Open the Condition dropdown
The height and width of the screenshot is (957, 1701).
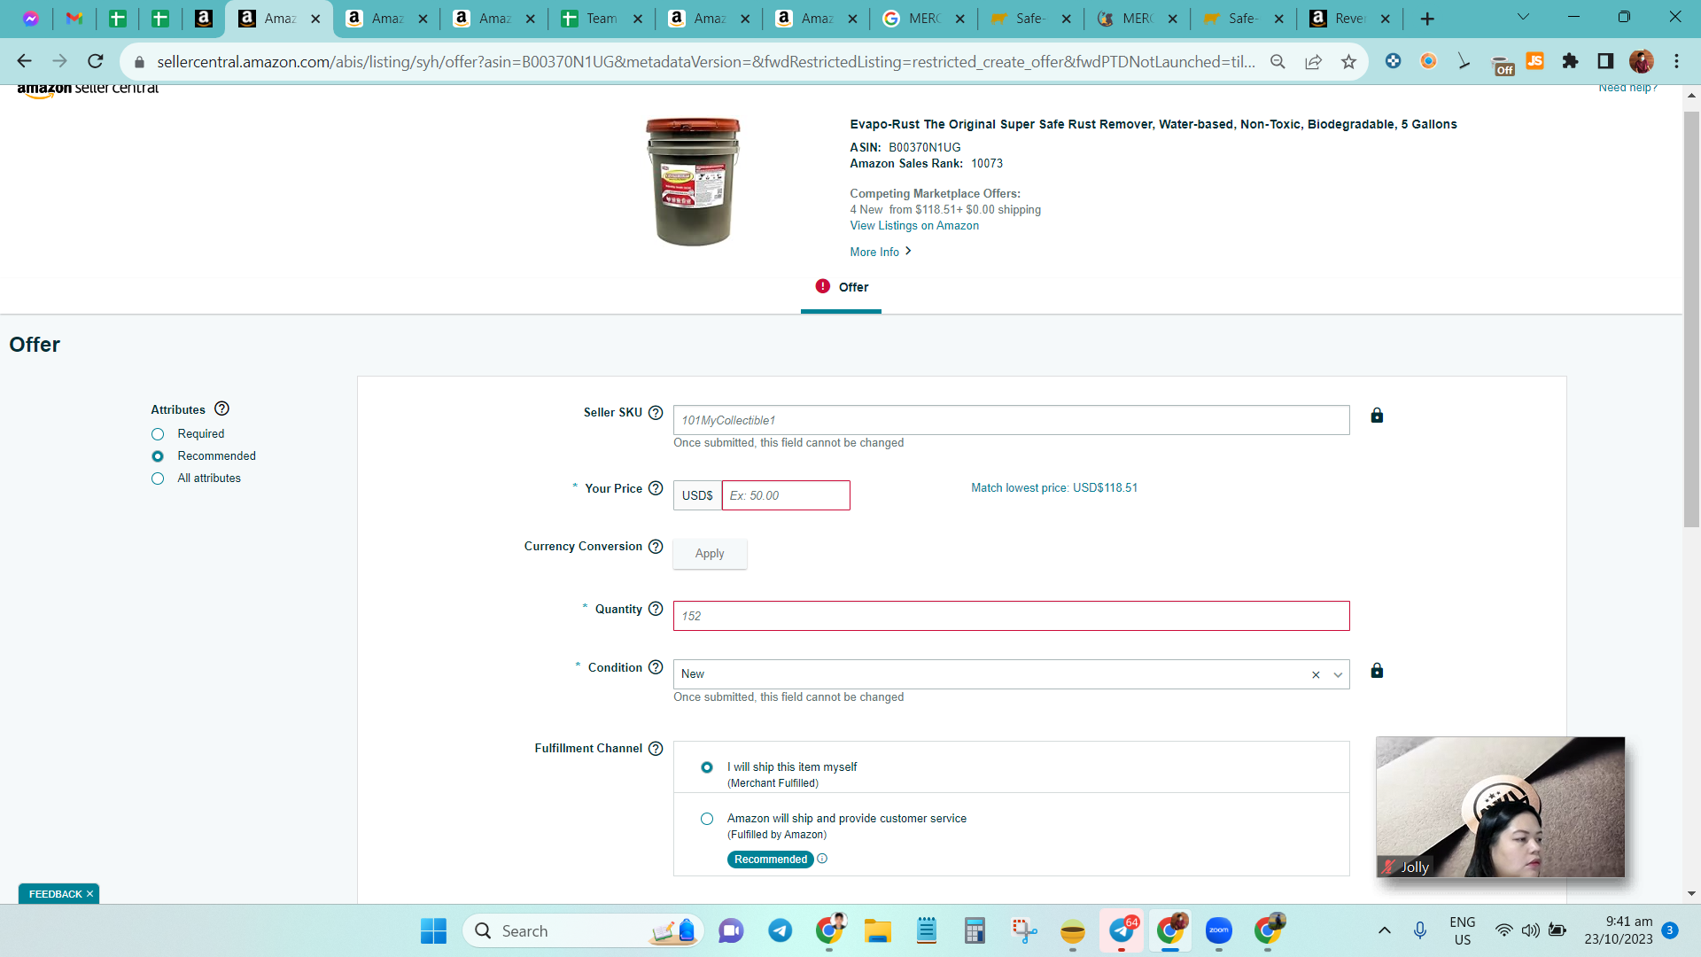(x=1338, y=675)
